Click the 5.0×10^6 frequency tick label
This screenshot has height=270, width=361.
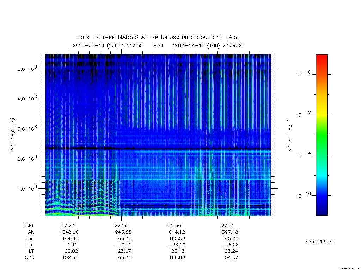click(x=27, y=69)
